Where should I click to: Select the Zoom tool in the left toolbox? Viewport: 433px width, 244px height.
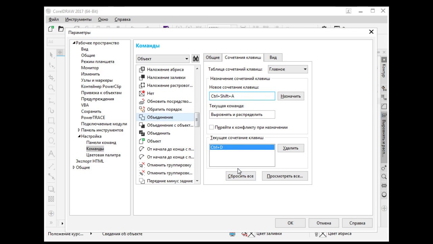[x=51, y=88]
